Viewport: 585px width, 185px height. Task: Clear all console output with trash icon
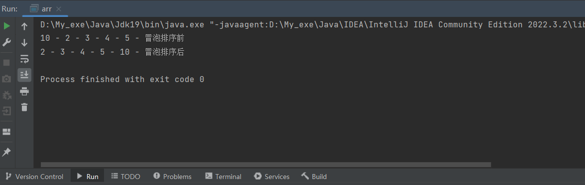point(24,107)
